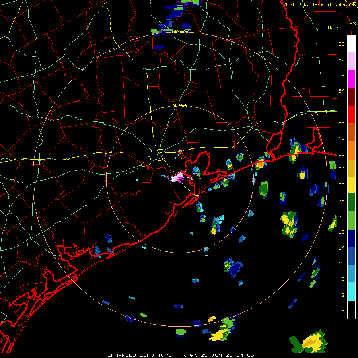Click the 26 legend value
Screen dimensions: 358x358
pyautogui.click(x=342, y=201)
